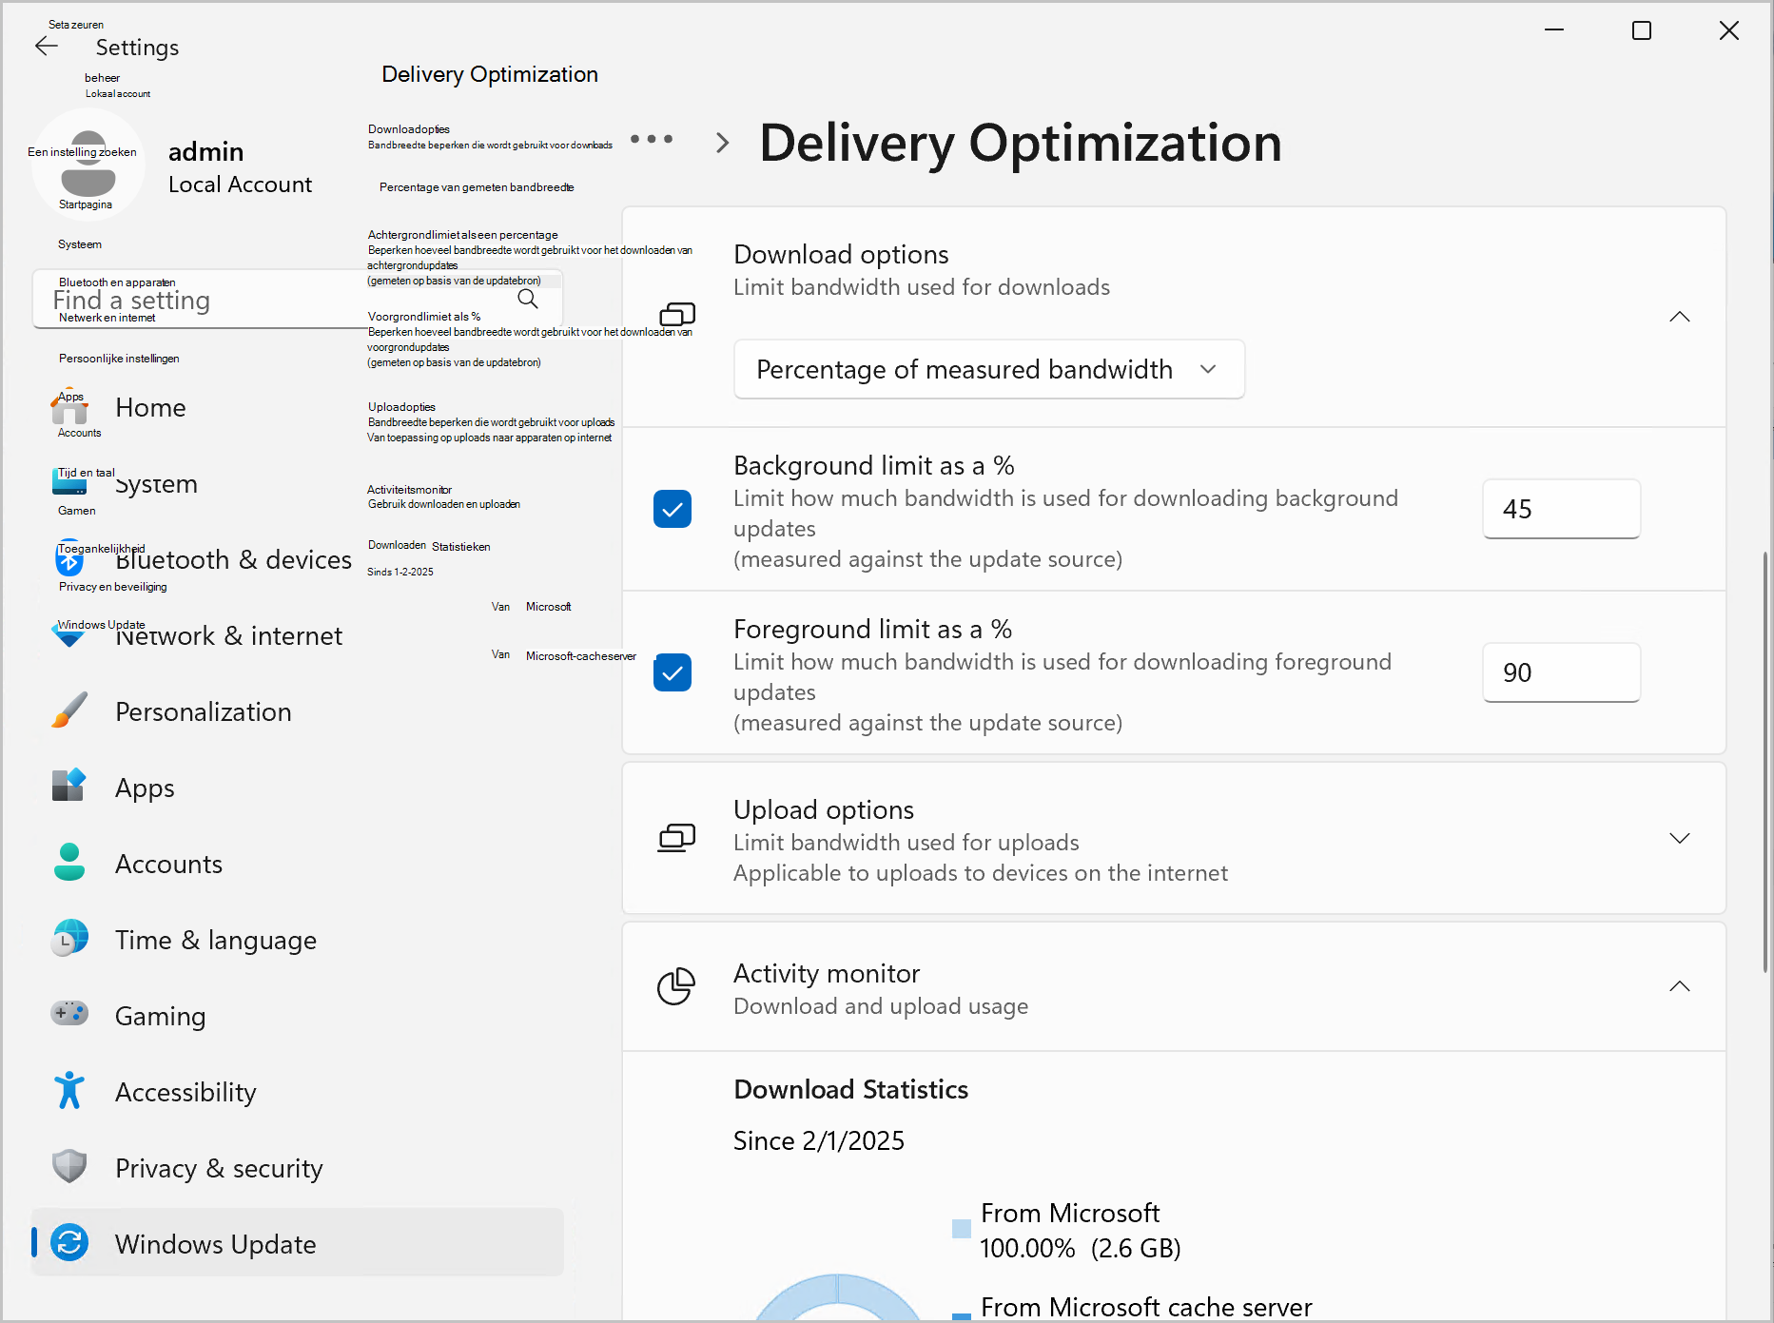Viewport: 1774px width, 1323px height.
Task: Click the From Microsoft legend color swatch
Action: click(x=962, y=1229)
